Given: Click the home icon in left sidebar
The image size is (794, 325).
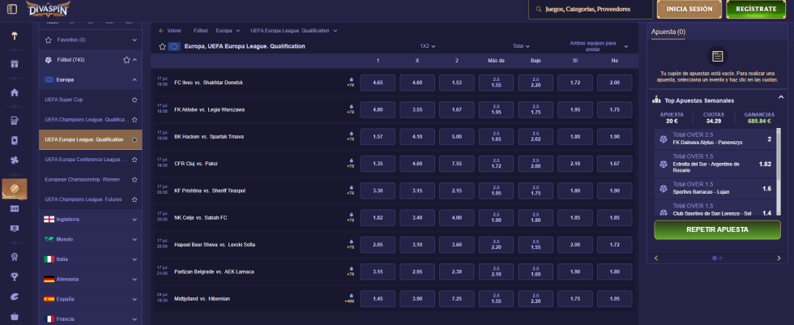Looking at the screenshot, I should click(x=14, y=92).
